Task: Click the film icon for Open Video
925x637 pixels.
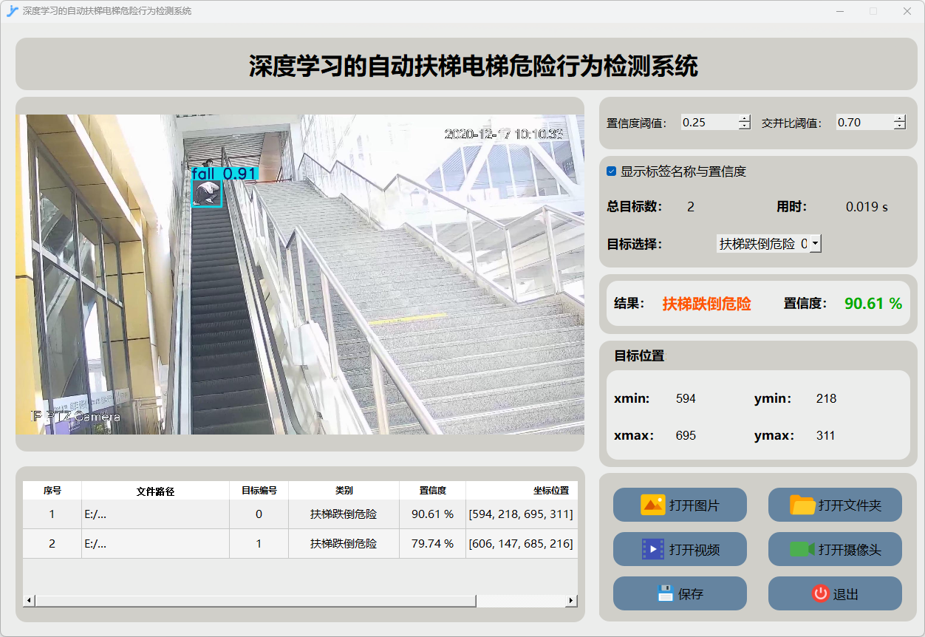Action: click(653, 549)
